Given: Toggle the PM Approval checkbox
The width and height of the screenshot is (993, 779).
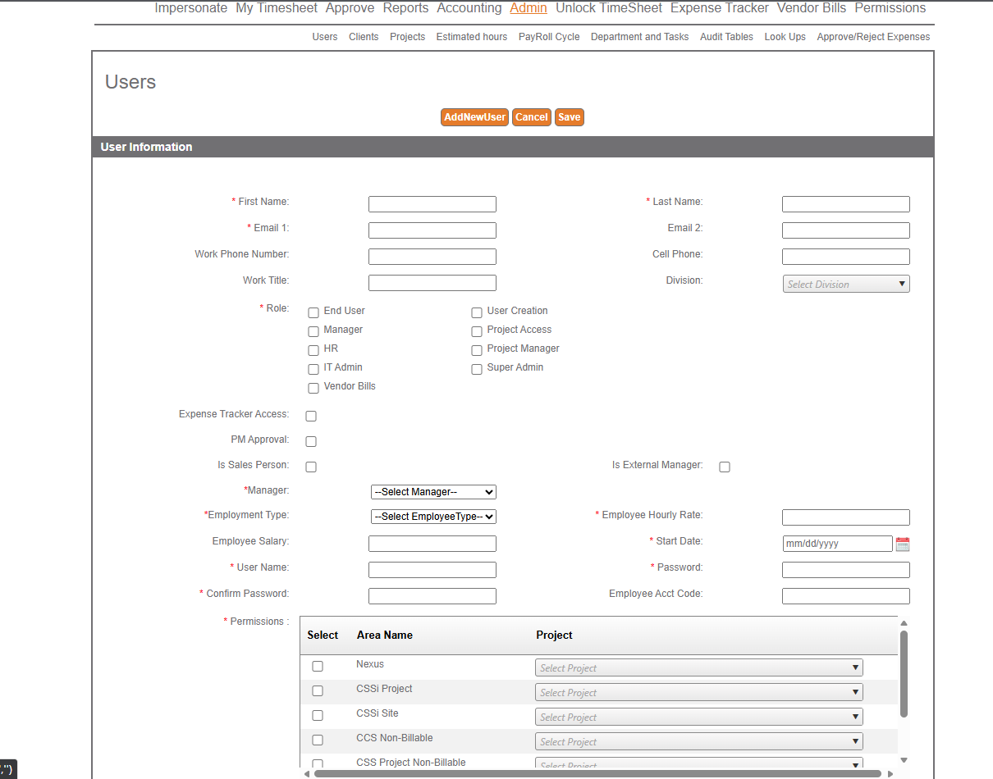Looking at the screenshot, I should point(311,441).
